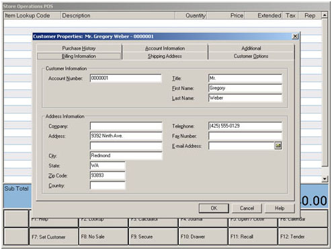This screenshot has height=250, width=332.
Task: Click the Tax column header
Action: tap(290, 15)
